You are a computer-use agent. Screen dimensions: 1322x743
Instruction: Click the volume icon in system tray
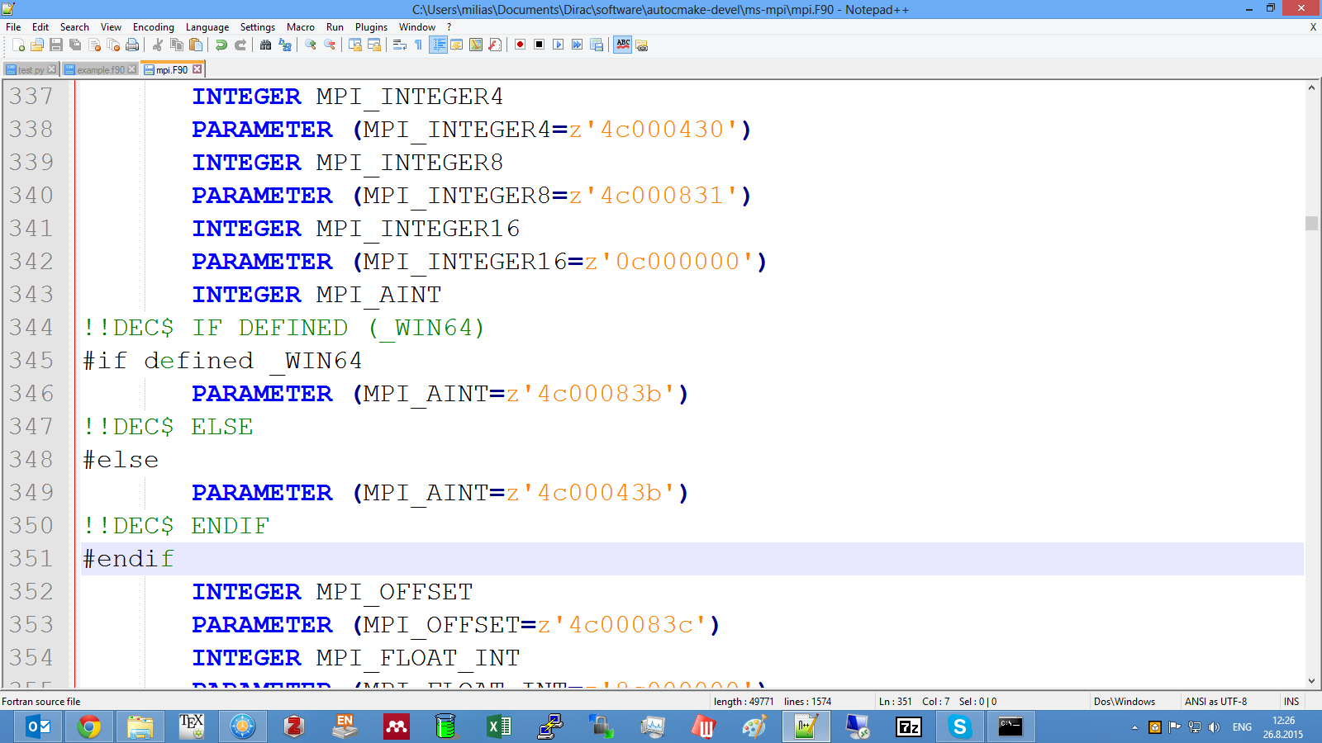[x=1214, y=727]
